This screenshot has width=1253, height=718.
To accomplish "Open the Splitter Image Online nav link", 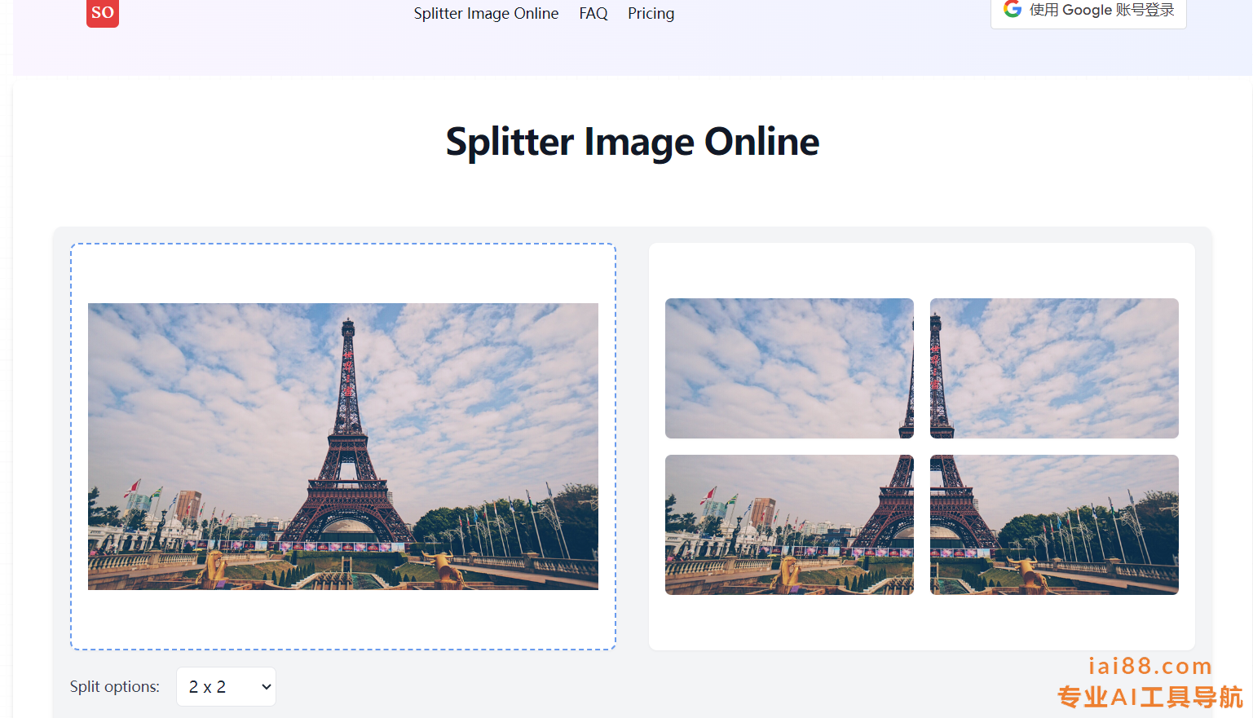I will tap(486, 13).
